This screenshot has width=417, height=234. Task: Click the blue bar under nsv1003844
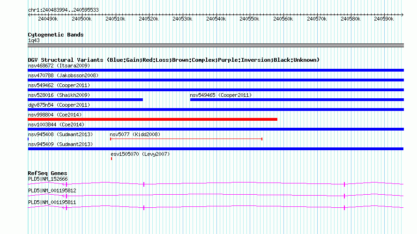(216, 129)
